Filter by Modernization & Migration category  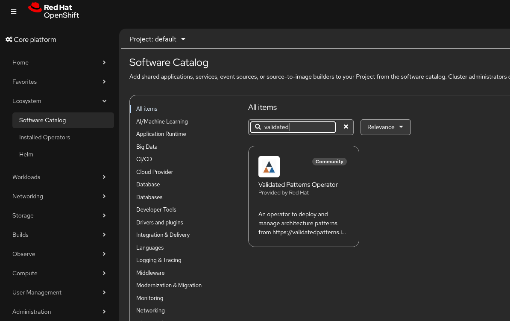pos(169,285)
